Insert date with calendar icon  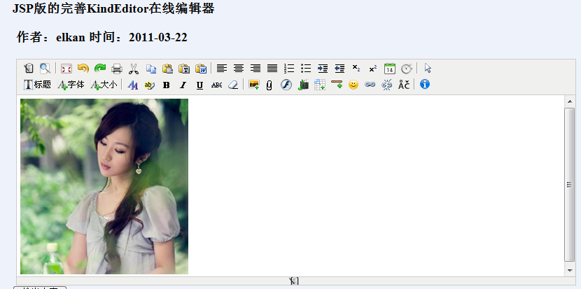(x=390, y=69)
